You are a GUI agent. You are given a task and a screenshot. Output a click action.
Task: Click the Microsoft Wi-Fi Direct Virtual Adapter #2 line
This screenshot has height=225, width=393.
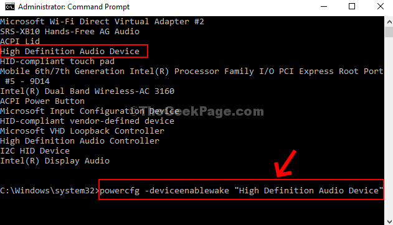pyautogui.click(x=102, y=22)
